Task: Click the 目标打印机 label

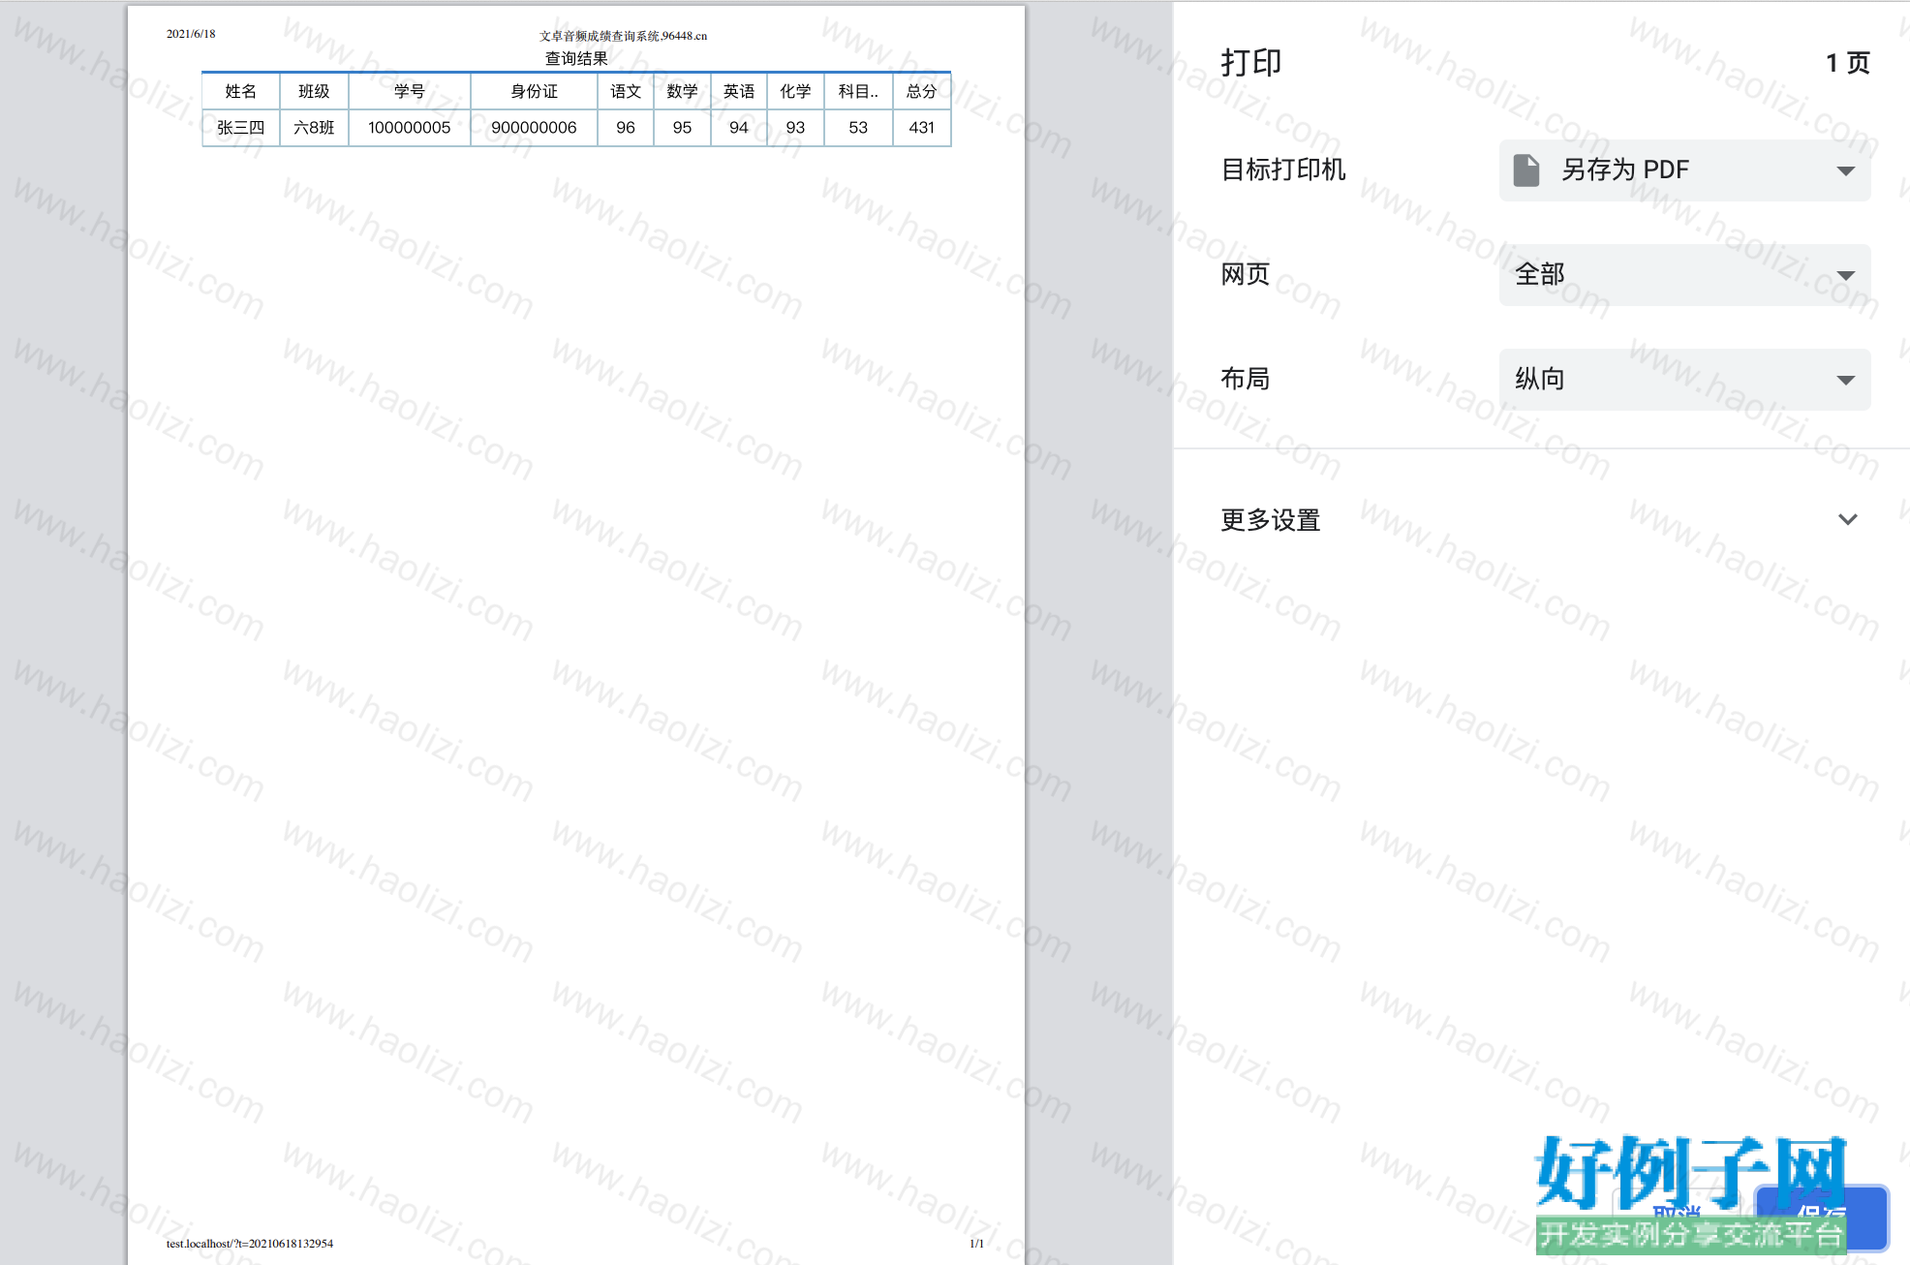Action: (x=1282, y=170)
